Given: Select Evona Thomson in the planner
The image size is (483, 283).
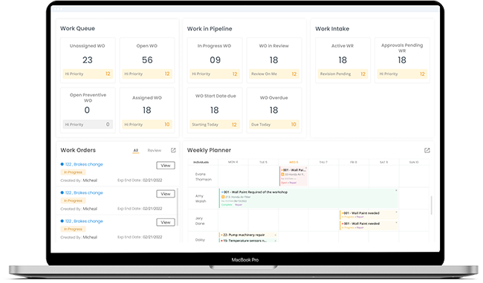Looking at the screenshot, I should 204,177.
